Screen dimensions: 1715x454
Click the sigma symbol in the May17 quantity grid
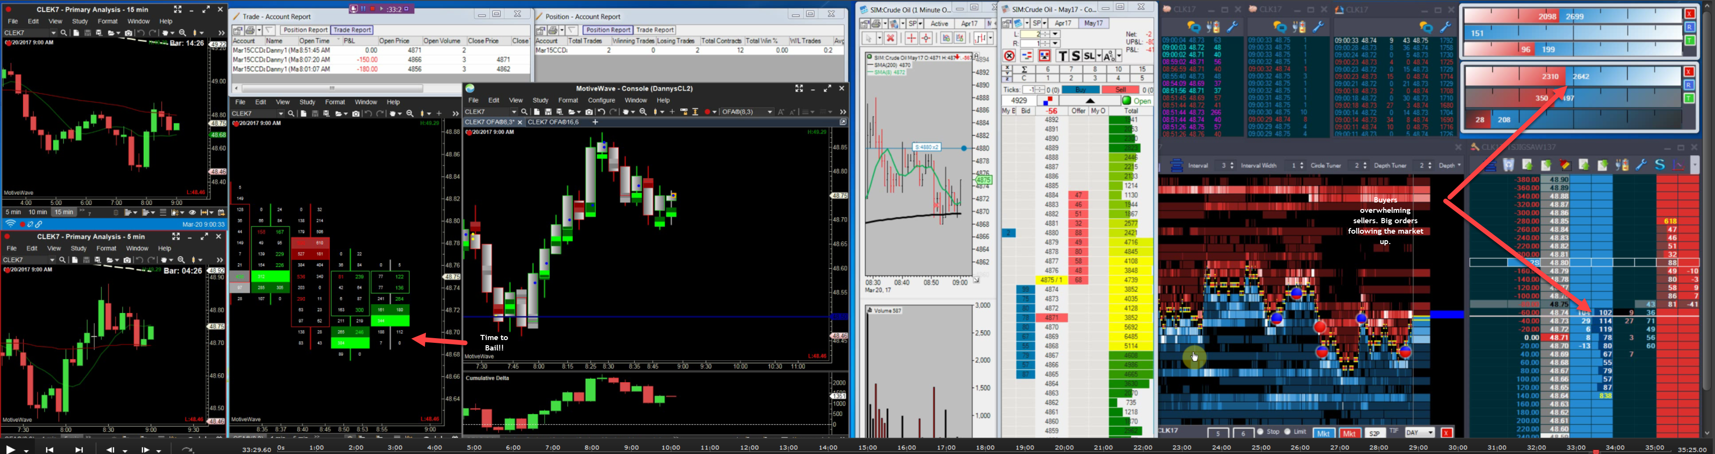tap(1024, 69)
